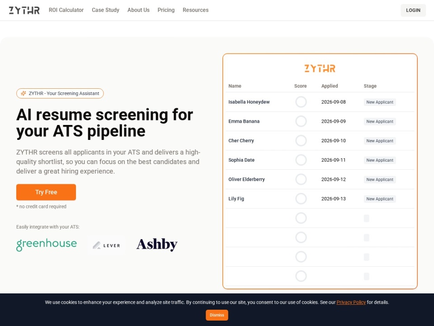
Task: Go to About Us
Action: (x=138, y=10)
